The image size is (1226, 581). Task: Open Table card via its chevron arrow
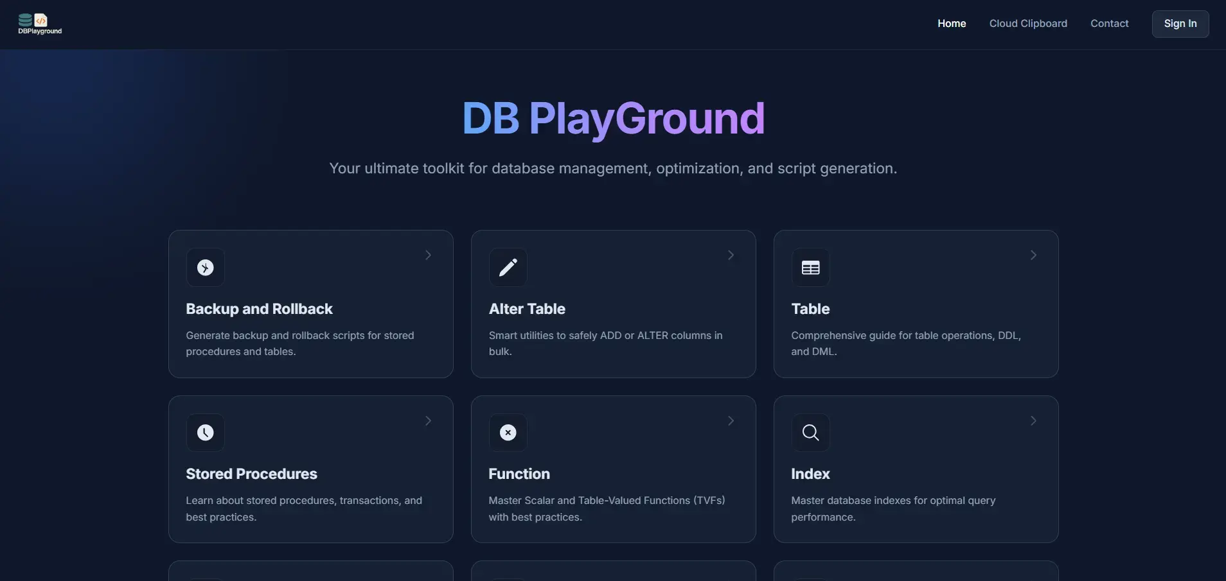pos(1033,255)
